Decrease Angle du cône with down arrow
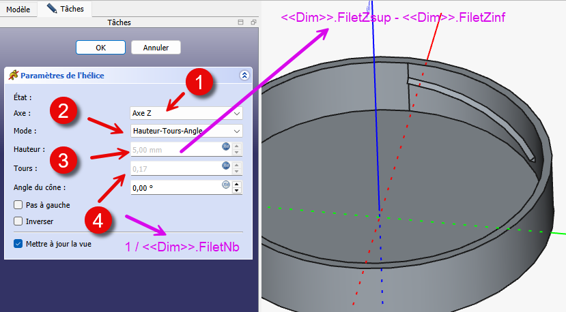566x312 pixels. 237,191
